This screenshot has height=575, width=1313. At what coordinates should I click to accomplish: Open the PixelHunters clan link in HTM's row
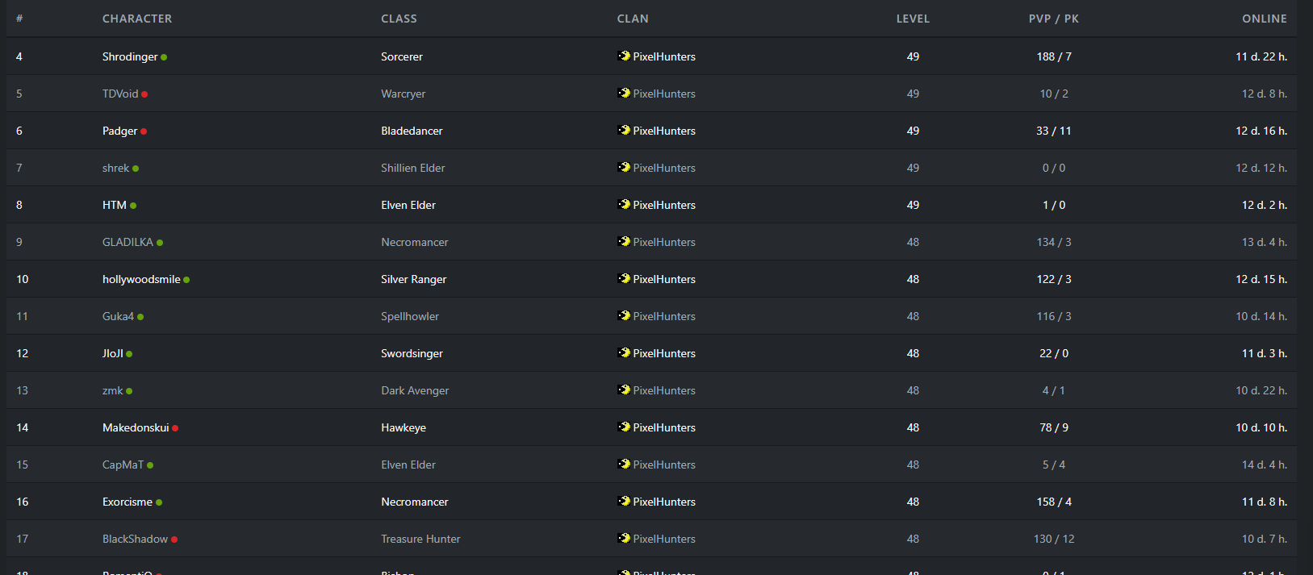tap(664, 205)
